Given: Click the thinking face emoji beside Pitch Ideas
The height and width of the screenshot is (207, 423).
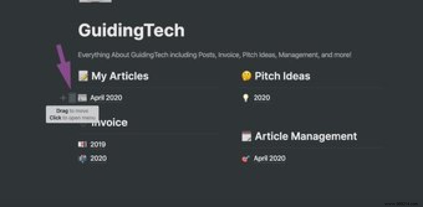Looking at the screenshot, I should [246, 76].
